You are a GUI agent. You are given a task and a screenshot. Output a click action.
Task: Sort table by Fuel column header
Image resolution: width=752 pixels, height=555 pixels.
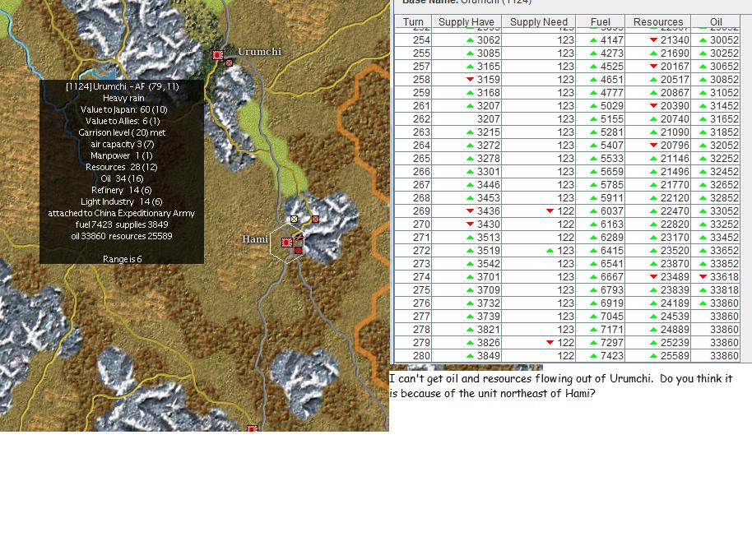[x=601, y=22]
